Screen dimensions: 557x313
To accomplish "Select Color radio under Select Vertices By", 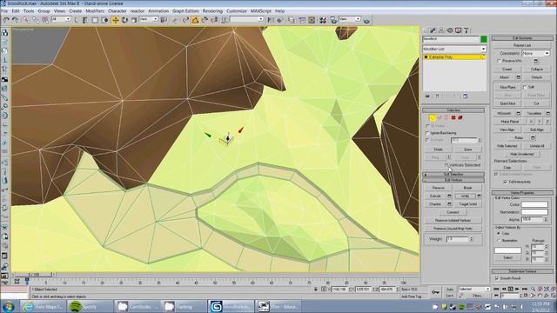I will point(499,234).
